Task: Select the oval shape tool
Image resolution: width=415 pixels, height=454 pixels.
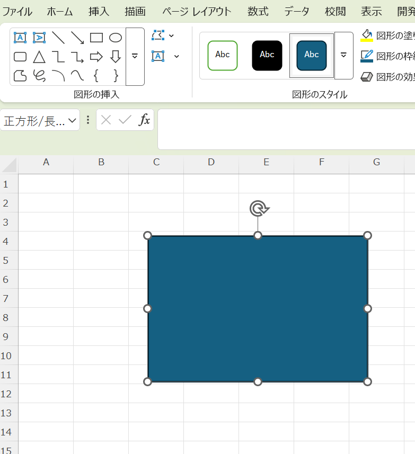Action: (x=116, y=38)
